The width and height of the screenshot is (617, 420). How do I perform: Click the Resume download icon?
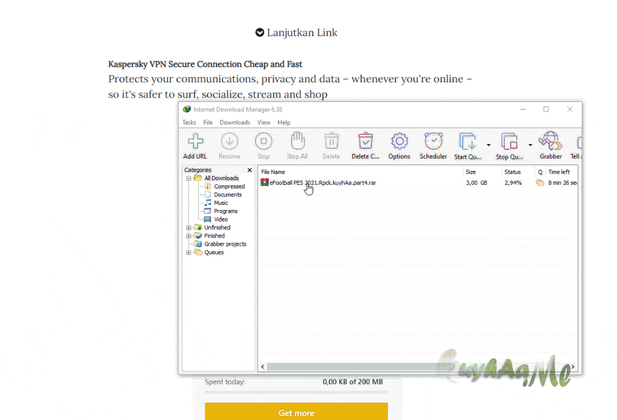pos(230,141)
